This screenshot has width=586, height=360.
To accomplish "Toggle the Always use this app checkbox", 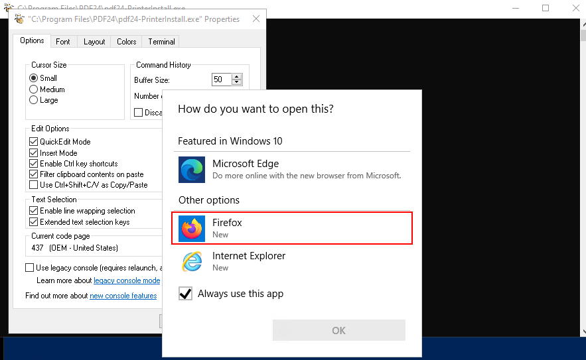I will 186,294.
